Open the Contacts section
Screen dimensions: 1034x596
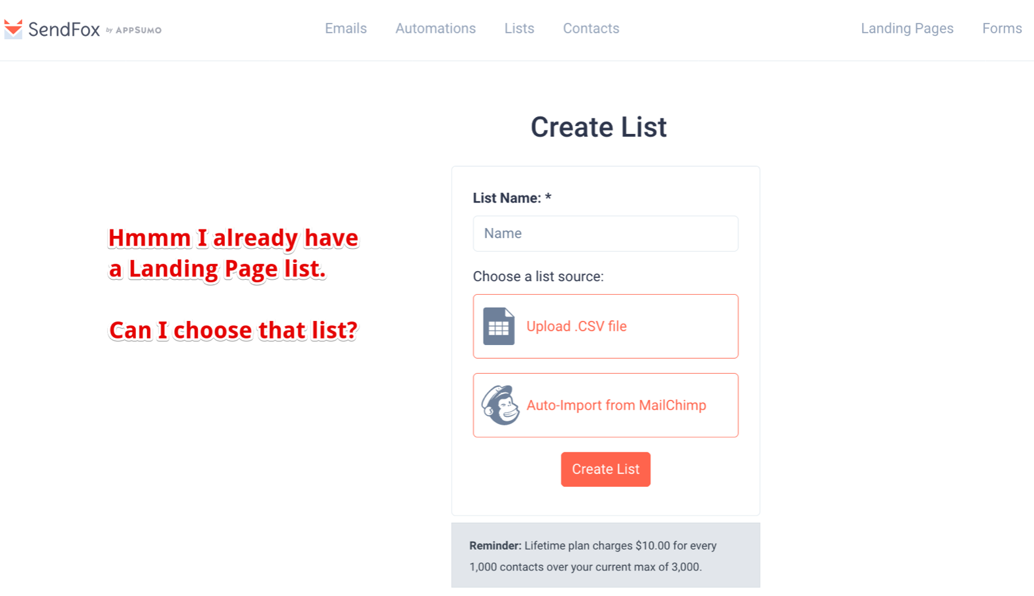591,29
